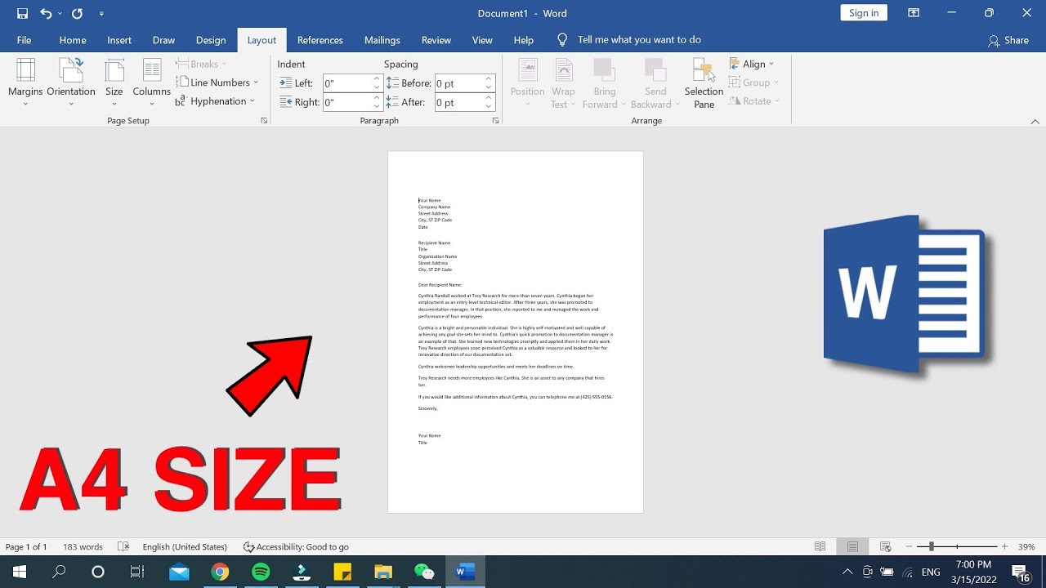Open Ribbon Display Options in the title bar
1046x588 pixels.
point(914,13)
